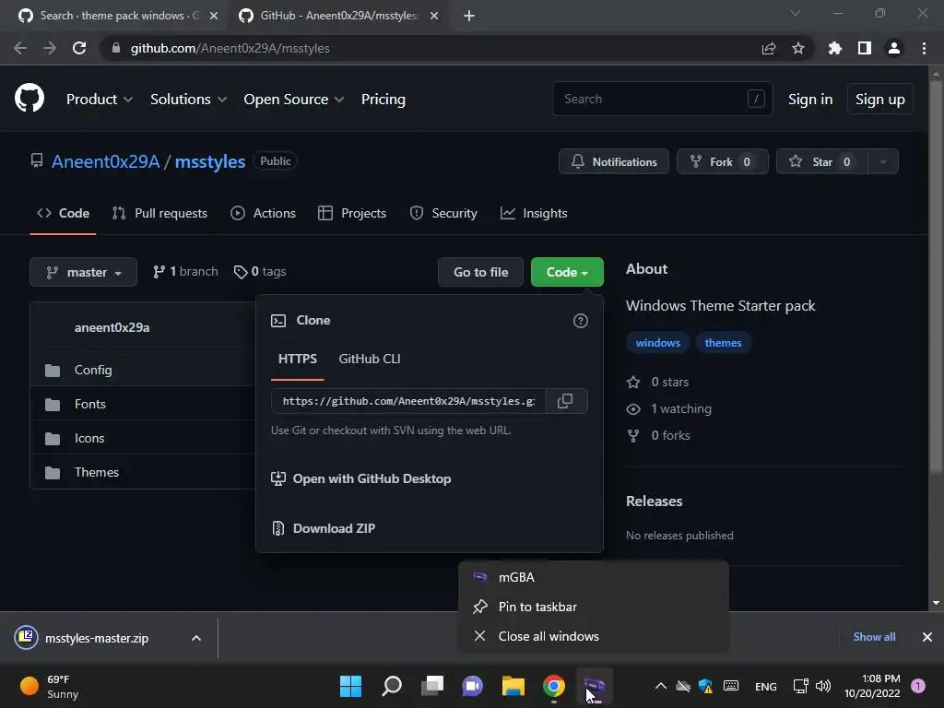Open the Chrome three-dot menu

point(924,48)
